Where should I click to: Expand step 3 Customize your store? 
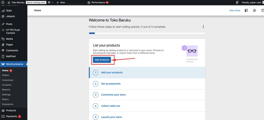click(x=147, y=95)
